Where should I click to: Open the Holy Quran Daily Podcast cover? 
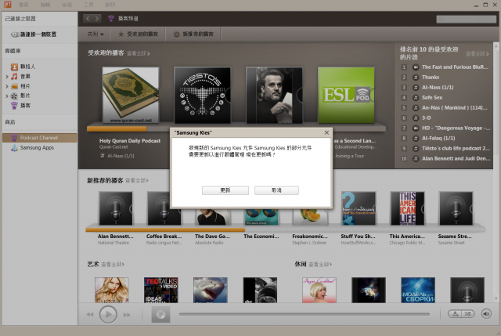click(x=131, y=96)
